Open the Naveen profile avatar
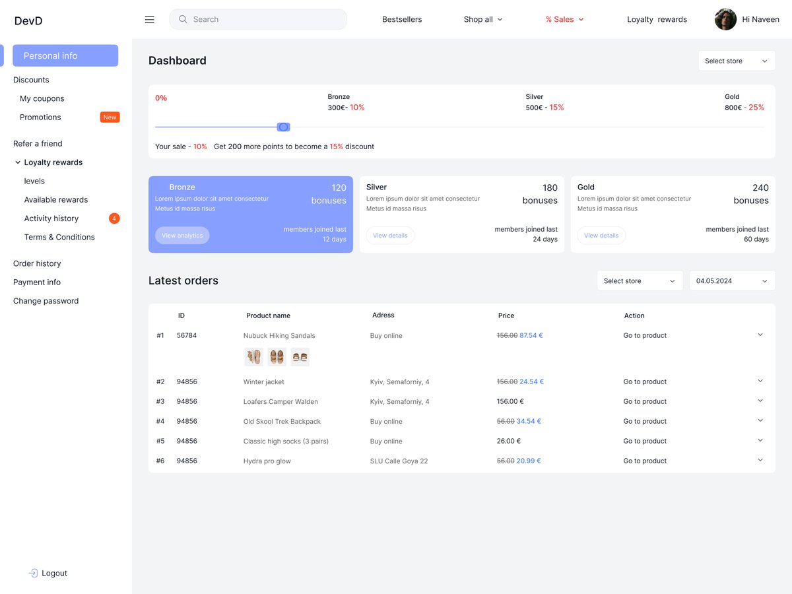 click(x=725, y=19)
